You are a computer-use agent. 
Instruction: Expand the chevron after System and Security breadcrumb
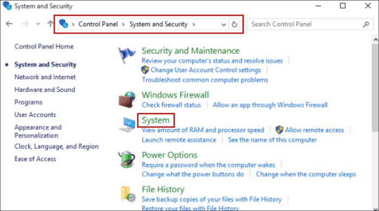[x=194, y=24]
